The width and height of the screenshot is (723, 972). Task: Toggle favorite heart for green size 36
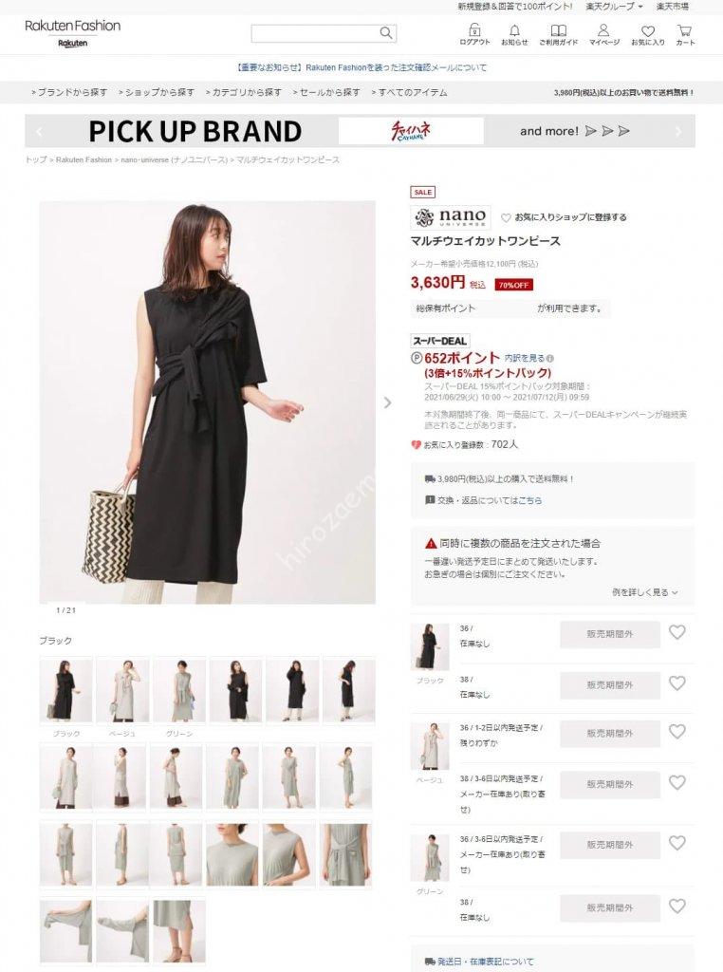point(677,843)
